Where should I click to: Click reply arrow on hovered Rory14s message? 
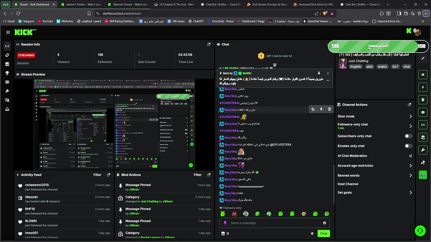click(x=313, y=109)
